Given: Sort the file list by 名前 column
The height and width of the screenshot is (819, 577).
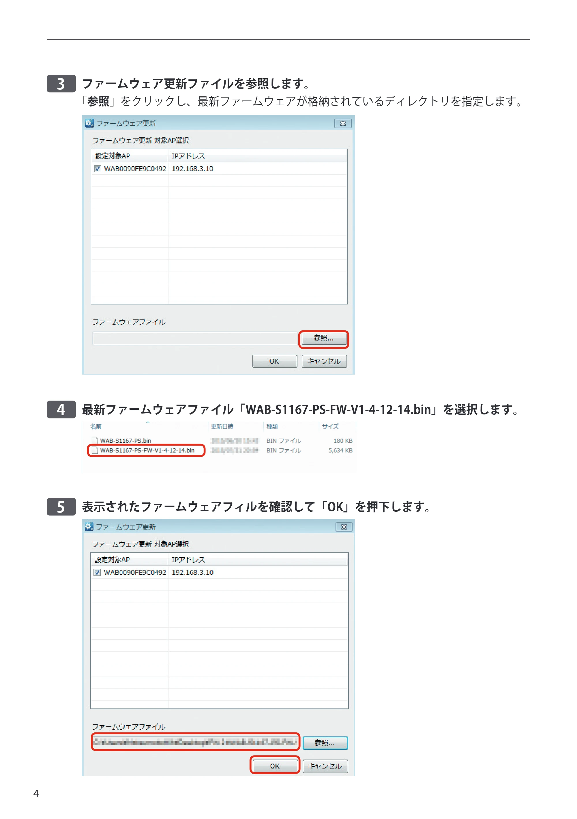Looking at the screenshot, I should [95, 427].
